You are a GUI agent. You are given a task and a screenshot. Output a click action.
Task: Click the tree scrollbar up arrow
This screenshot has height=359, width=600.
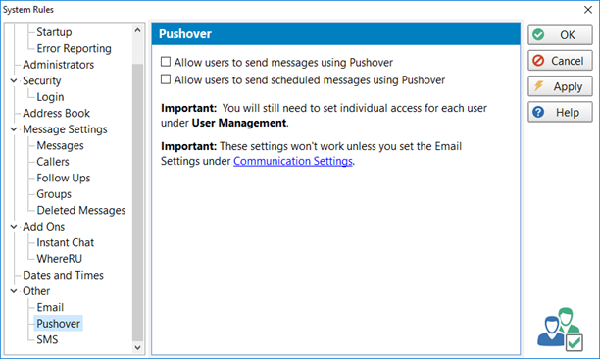point(138,30)
